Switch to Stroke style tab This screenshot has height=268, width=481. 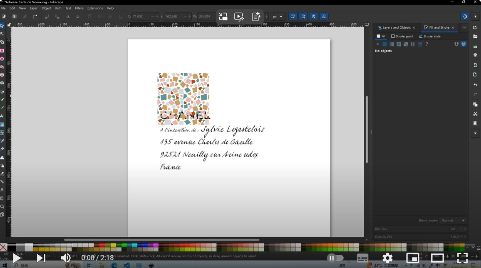[429, 36]
